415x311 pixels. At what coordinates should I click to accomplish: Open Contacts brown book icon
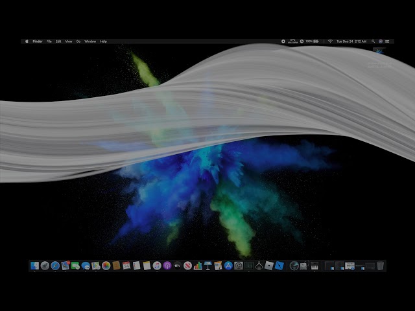(116, 266)
